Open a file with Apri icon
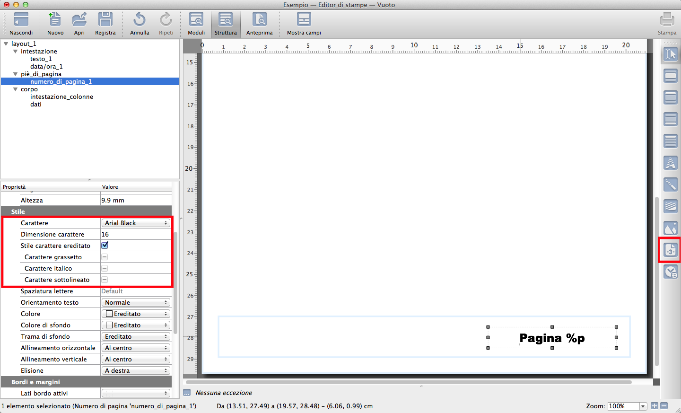This screenshot has height=413, width=681. point(79,20)
